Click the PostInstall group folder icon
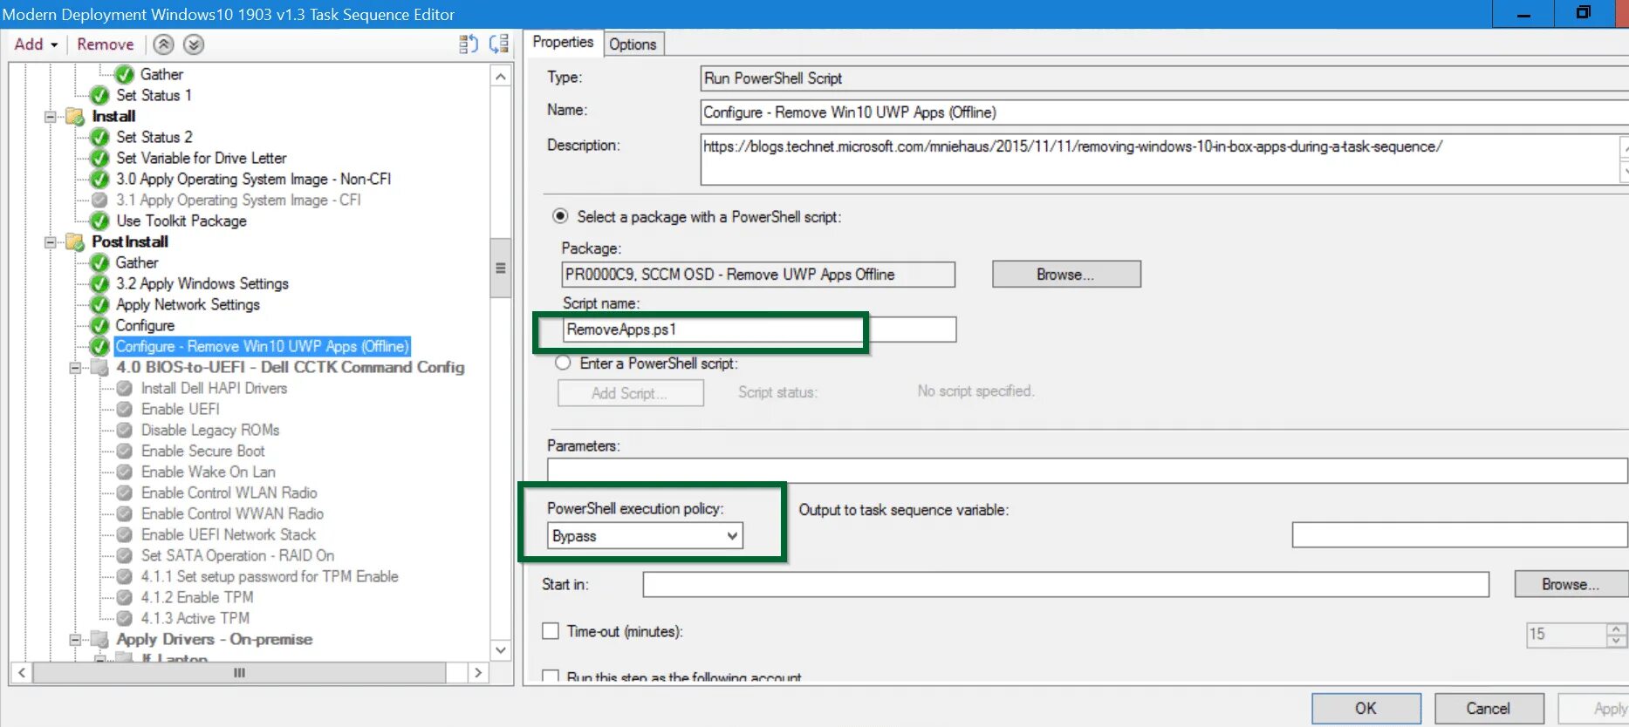Viewport: 1629px width, 727px height. 76,241
